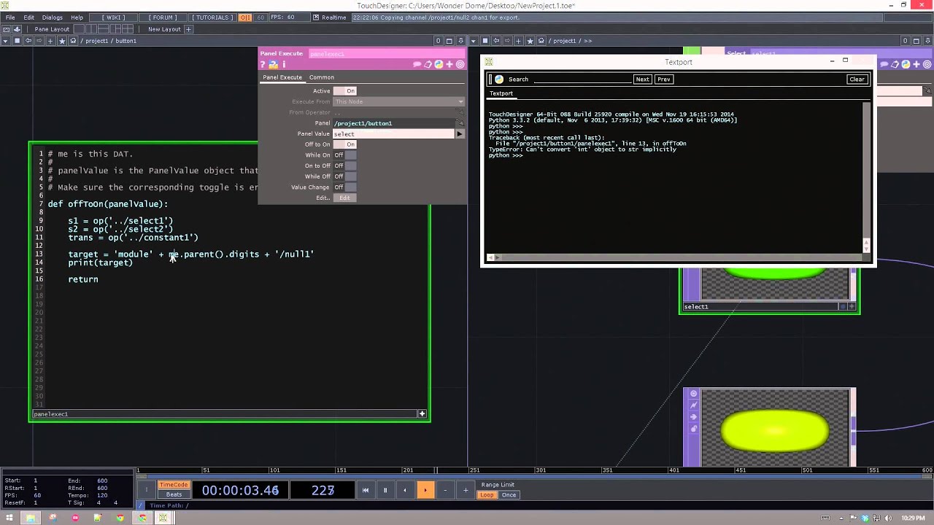Toggle the Off to On parameter switch

(344, 144)
